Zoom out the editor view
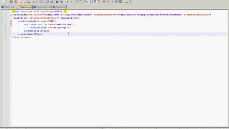 [x=72, y=2]
